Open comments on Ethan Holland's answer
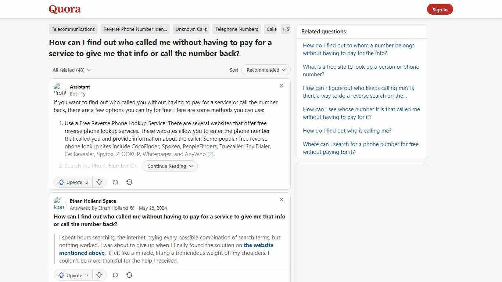The image size is (502, 282). pyautogui.click(x=115, y=275)
